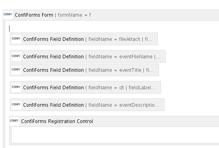219x148 pixels.
Task: Click the fieldLabel parameter text on dt macro
Action: (142, 88)
